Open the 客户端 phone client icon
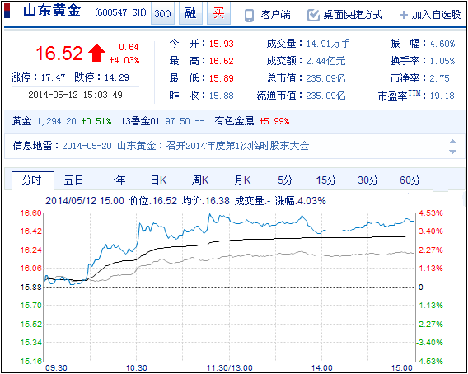Image resolution: width=468 pixels, height=374 pixels. tap(249, 15)
